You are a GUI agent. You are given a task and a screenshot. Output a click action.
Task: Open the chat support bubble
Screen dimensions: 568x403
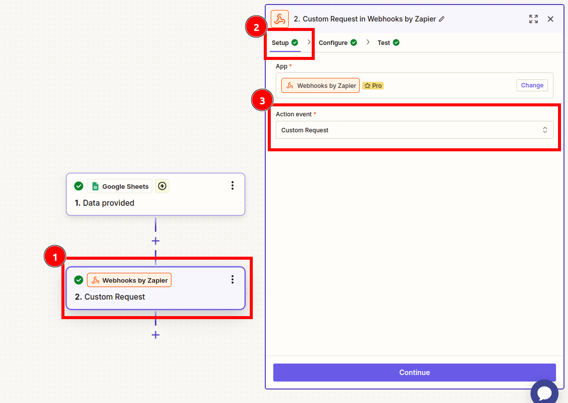point(545,392)
